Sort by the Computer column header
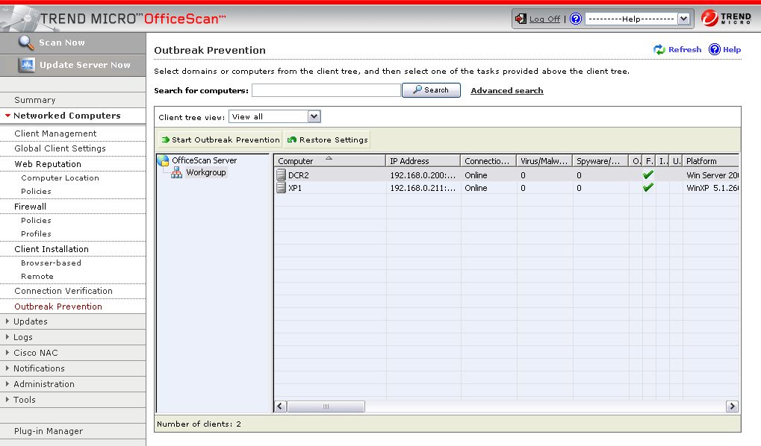Image resolution: width=761 pixels, height=446 pixels. click(329, 160)
